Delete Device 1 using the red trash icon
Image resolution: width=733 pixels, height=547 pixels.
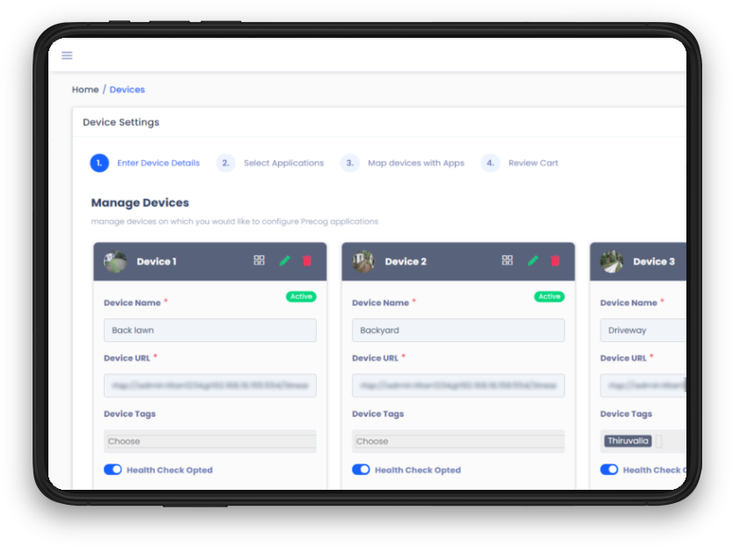point(307,260)
